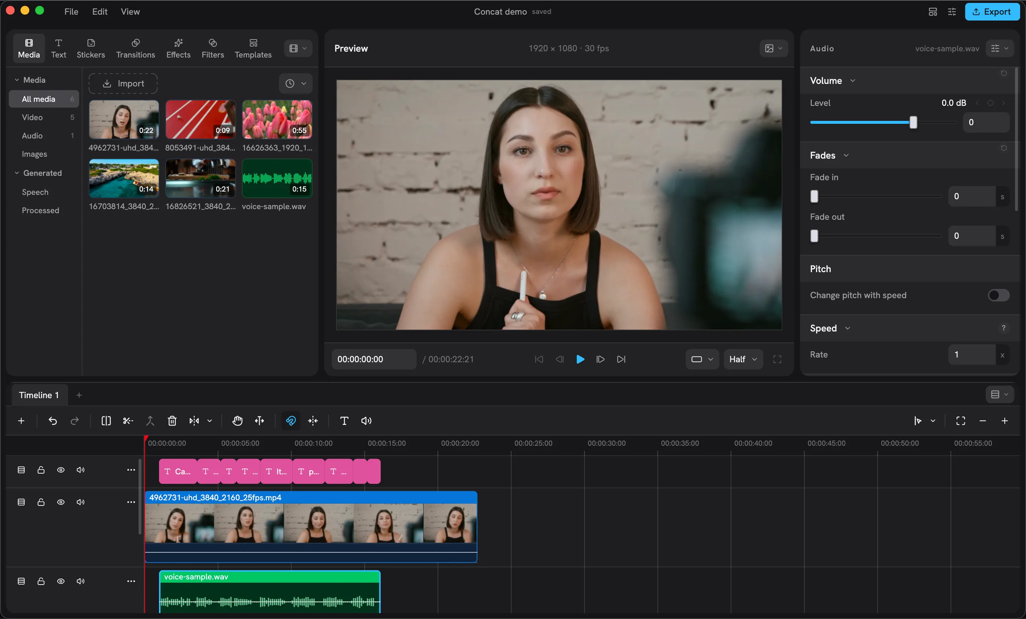Click the Import media button

123,84
